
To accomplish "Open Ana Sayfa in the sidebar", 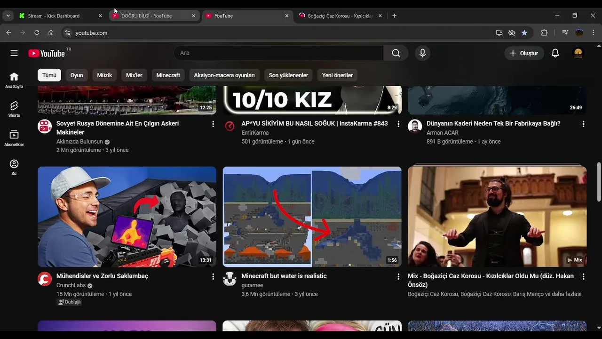I will point(14,80).
